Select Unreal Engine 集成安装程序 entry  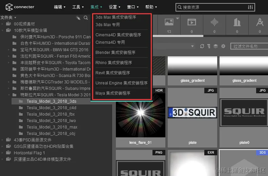tap(122, 83)
